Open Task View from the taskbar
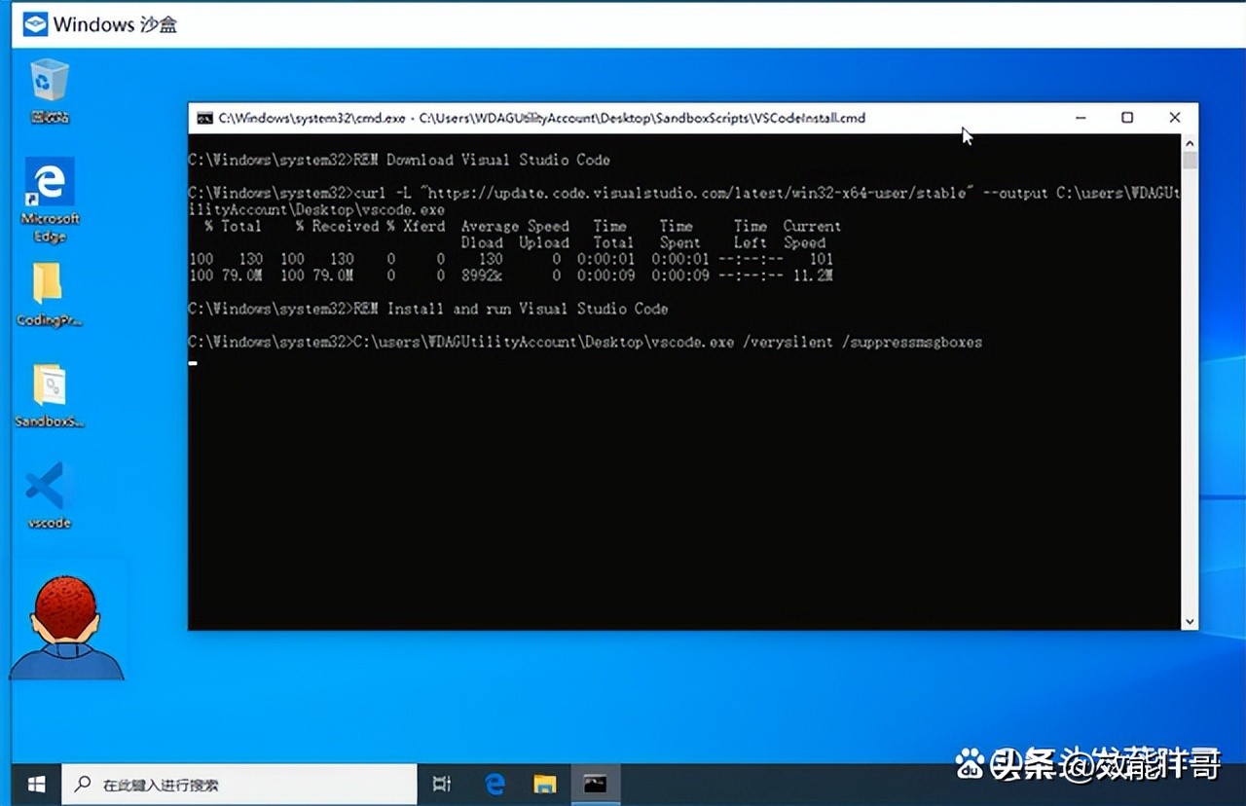 pyautogui.click(x=442, y=783)
